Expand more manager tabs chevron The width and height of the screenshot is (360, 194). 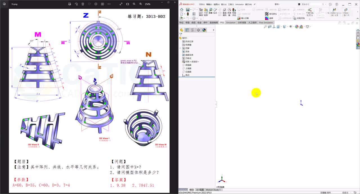tap(213, 30)
